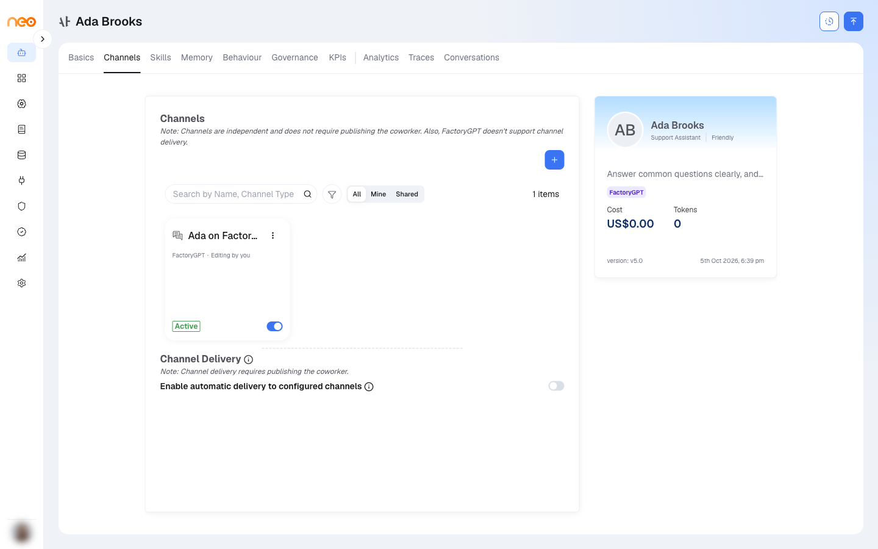Viewport: 878px width, 549px height.
Task: Click the AB avatar in profile card
Action: [625, 130]
